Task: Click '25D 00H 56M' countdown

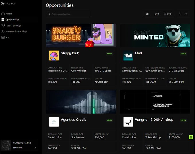Action: tap(176, 82)
